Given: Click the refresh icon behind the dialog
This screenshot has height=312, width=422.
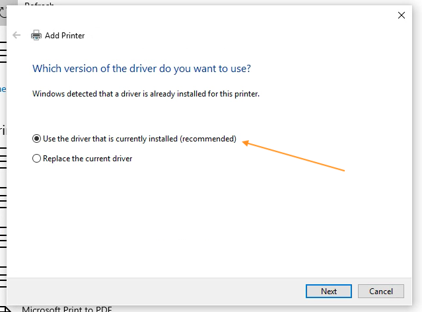Looking at the screenshot, I should click(x=3, y=13).
